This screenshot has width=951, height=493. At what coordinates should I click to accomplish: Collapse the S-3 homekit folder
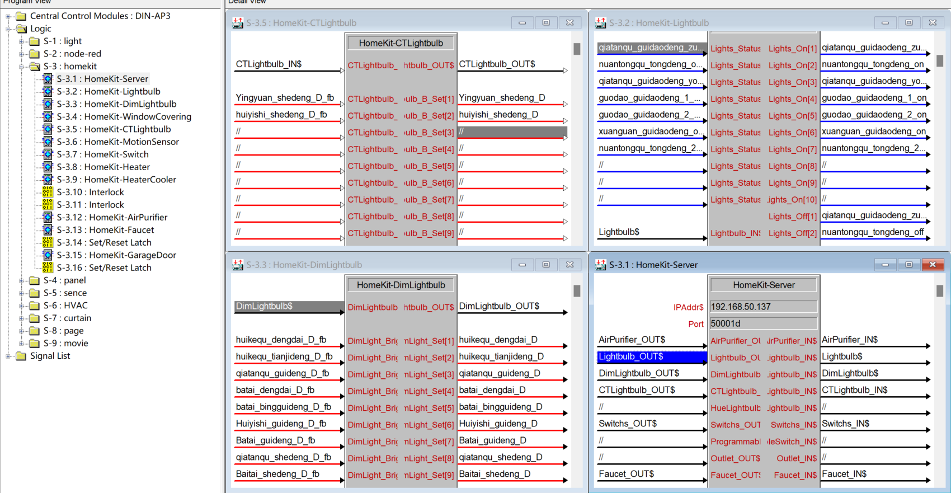click(x=22, y=67)
